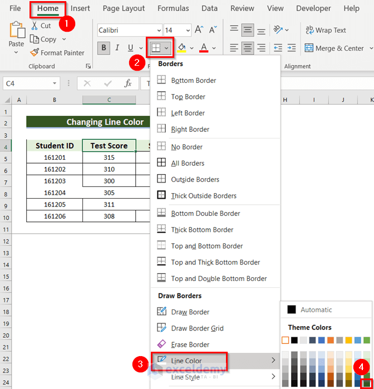This screenshot has width=374, height=389.
Task: Click cell containing 161204
Action: [x=55, y=193]
